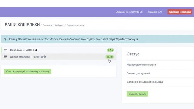Select the Дополнительный - БАЛЛЫ wallet row
Image resolution: width=194 pixels, height=109 pixels.
coord(59,57)
